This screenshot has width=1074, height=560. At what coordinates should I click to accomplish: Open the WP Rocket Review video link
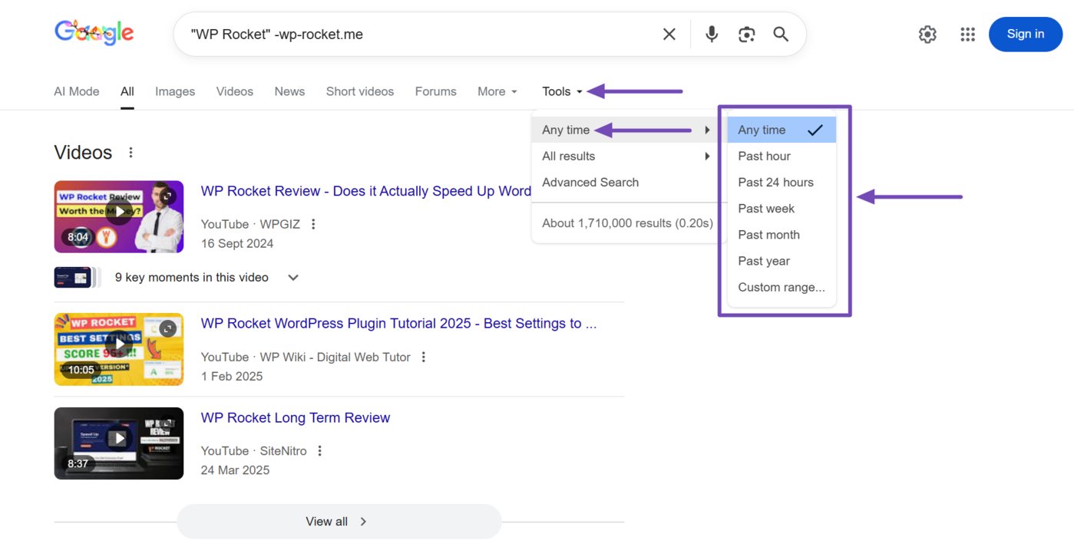point(365,191)
